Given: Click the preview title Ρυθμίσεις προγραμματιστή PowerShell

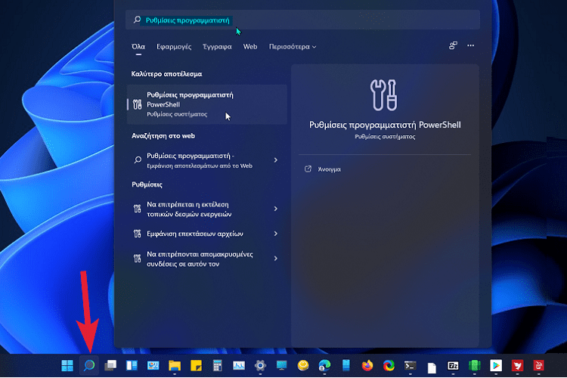Looking at the screenshot, I should tap(385, 125).
